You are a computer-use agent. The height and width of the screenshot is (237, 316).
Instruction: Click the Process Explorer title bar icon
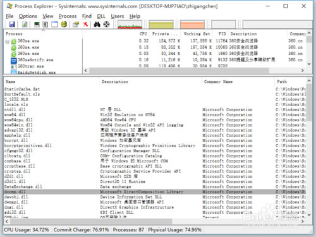(x=9, y=6)
